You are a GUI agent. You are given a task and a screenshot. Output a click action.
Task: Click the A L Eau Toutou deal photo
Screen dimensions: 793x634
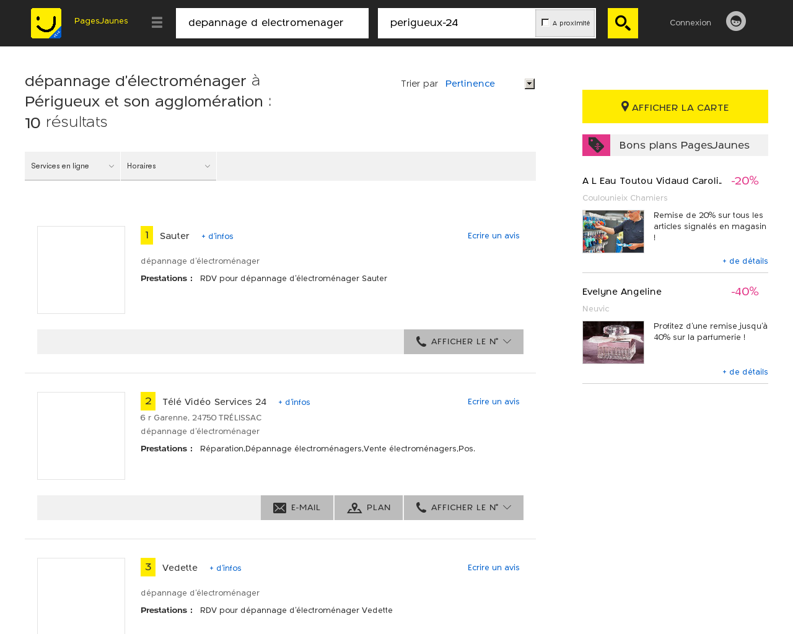(613, 232)
